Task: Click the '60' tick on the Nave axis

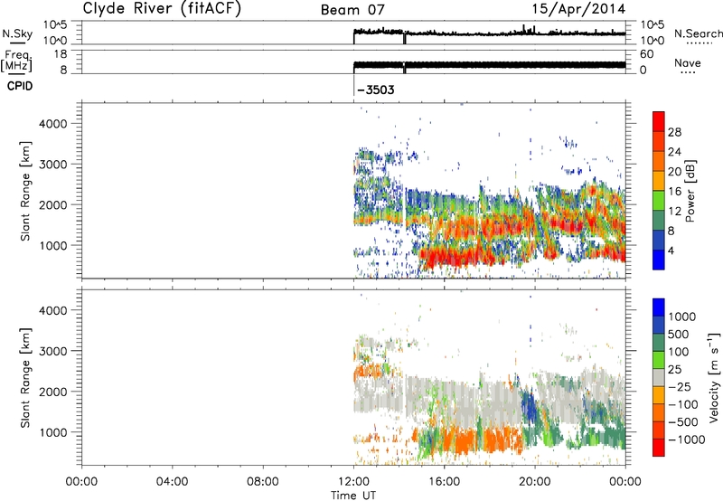Action: pyautogui.click(x=646, y=54)
